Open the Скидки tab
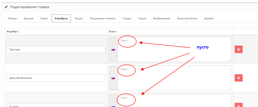 tap(127, 19)
